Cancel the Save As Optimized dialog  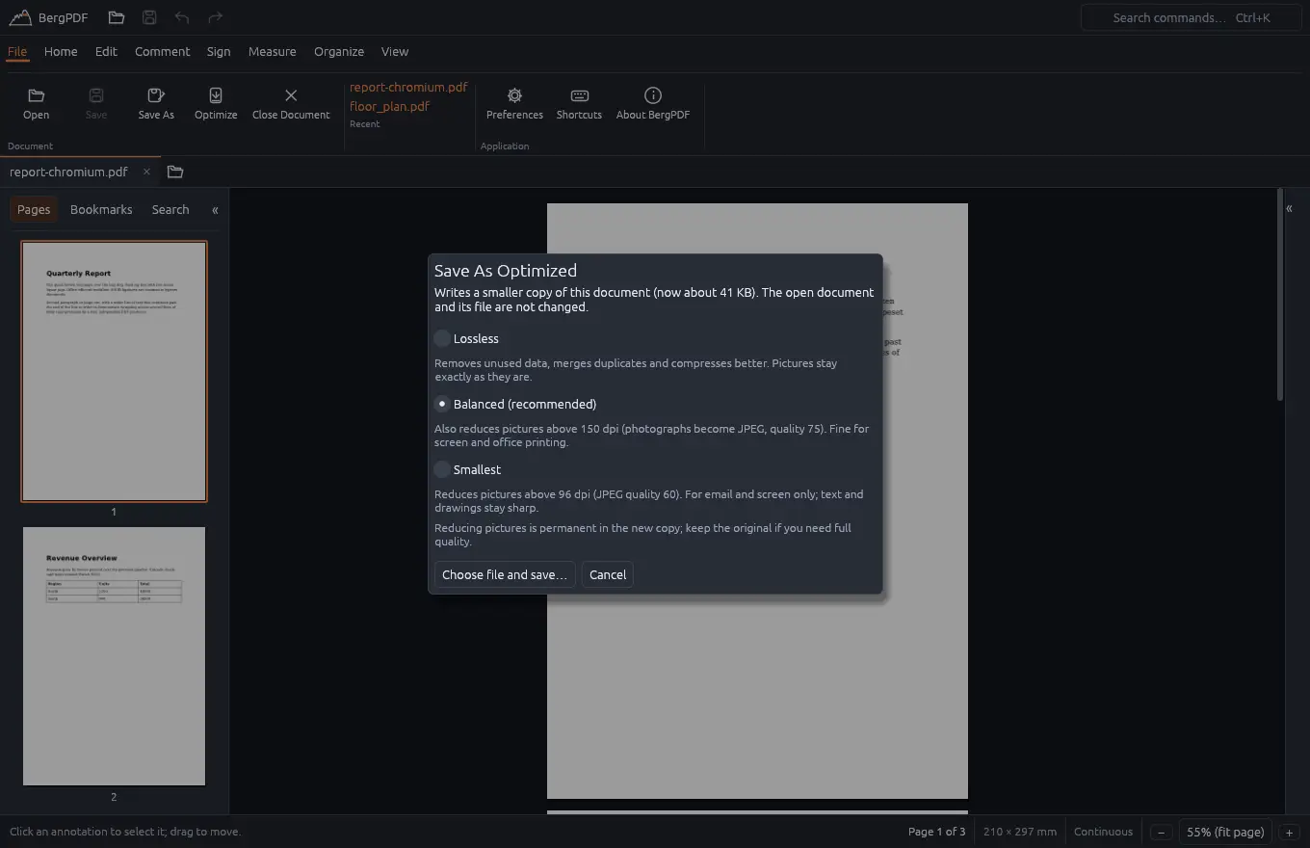[608, 574]
